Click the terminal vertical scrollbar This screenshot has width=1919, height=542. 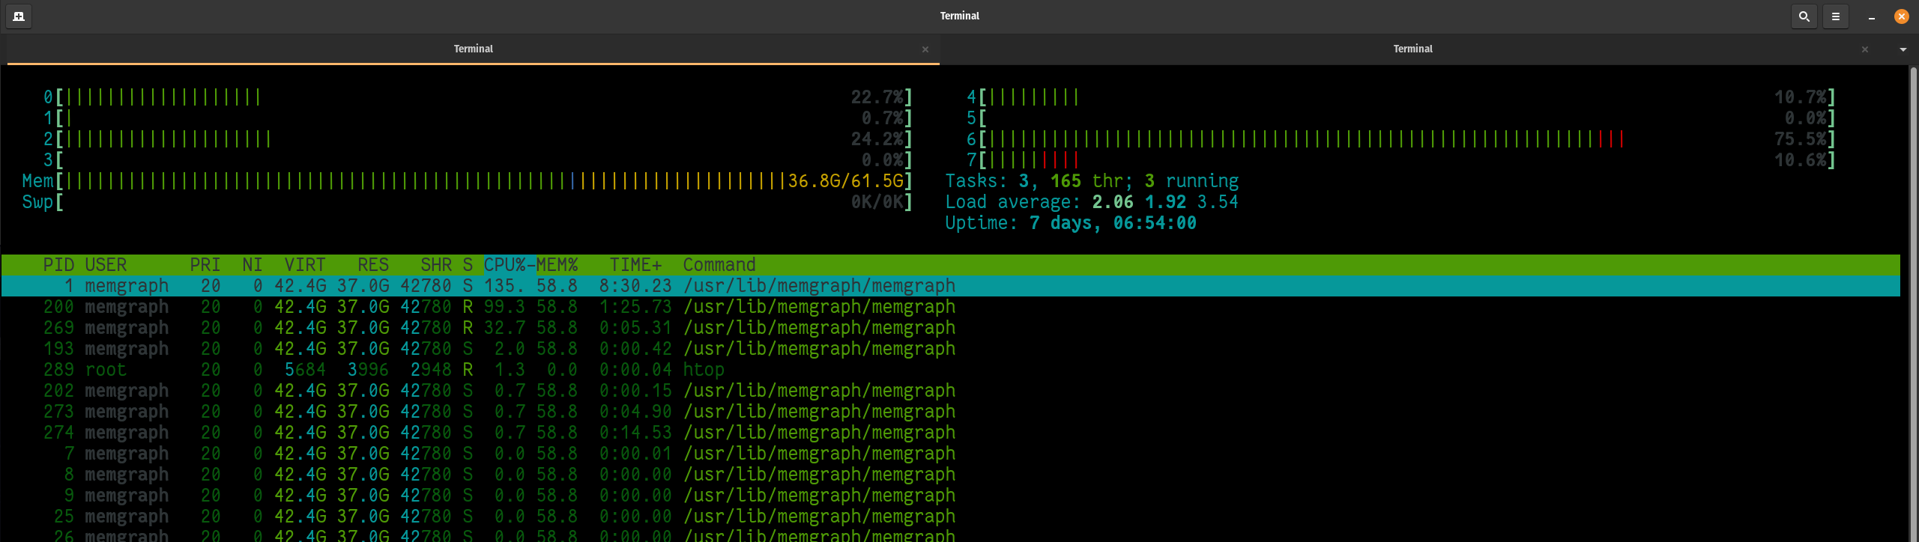[x=1913, y=303]
